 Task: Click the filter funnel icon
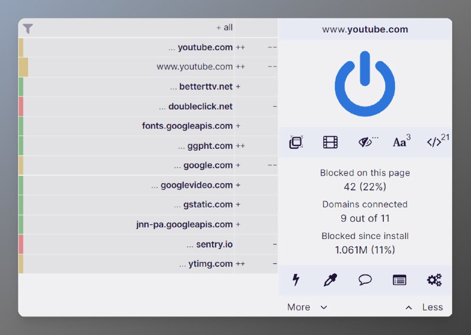(x=28, y=28)
